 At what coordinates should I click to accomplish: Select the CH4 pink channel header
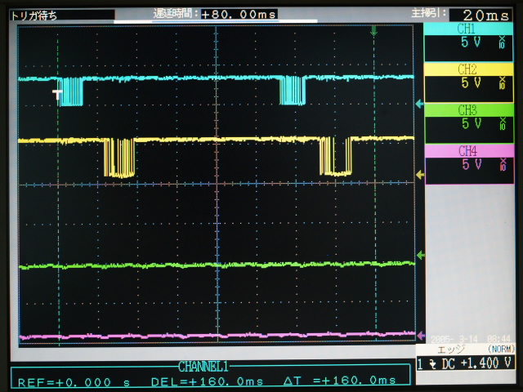(x=467, y=150)
